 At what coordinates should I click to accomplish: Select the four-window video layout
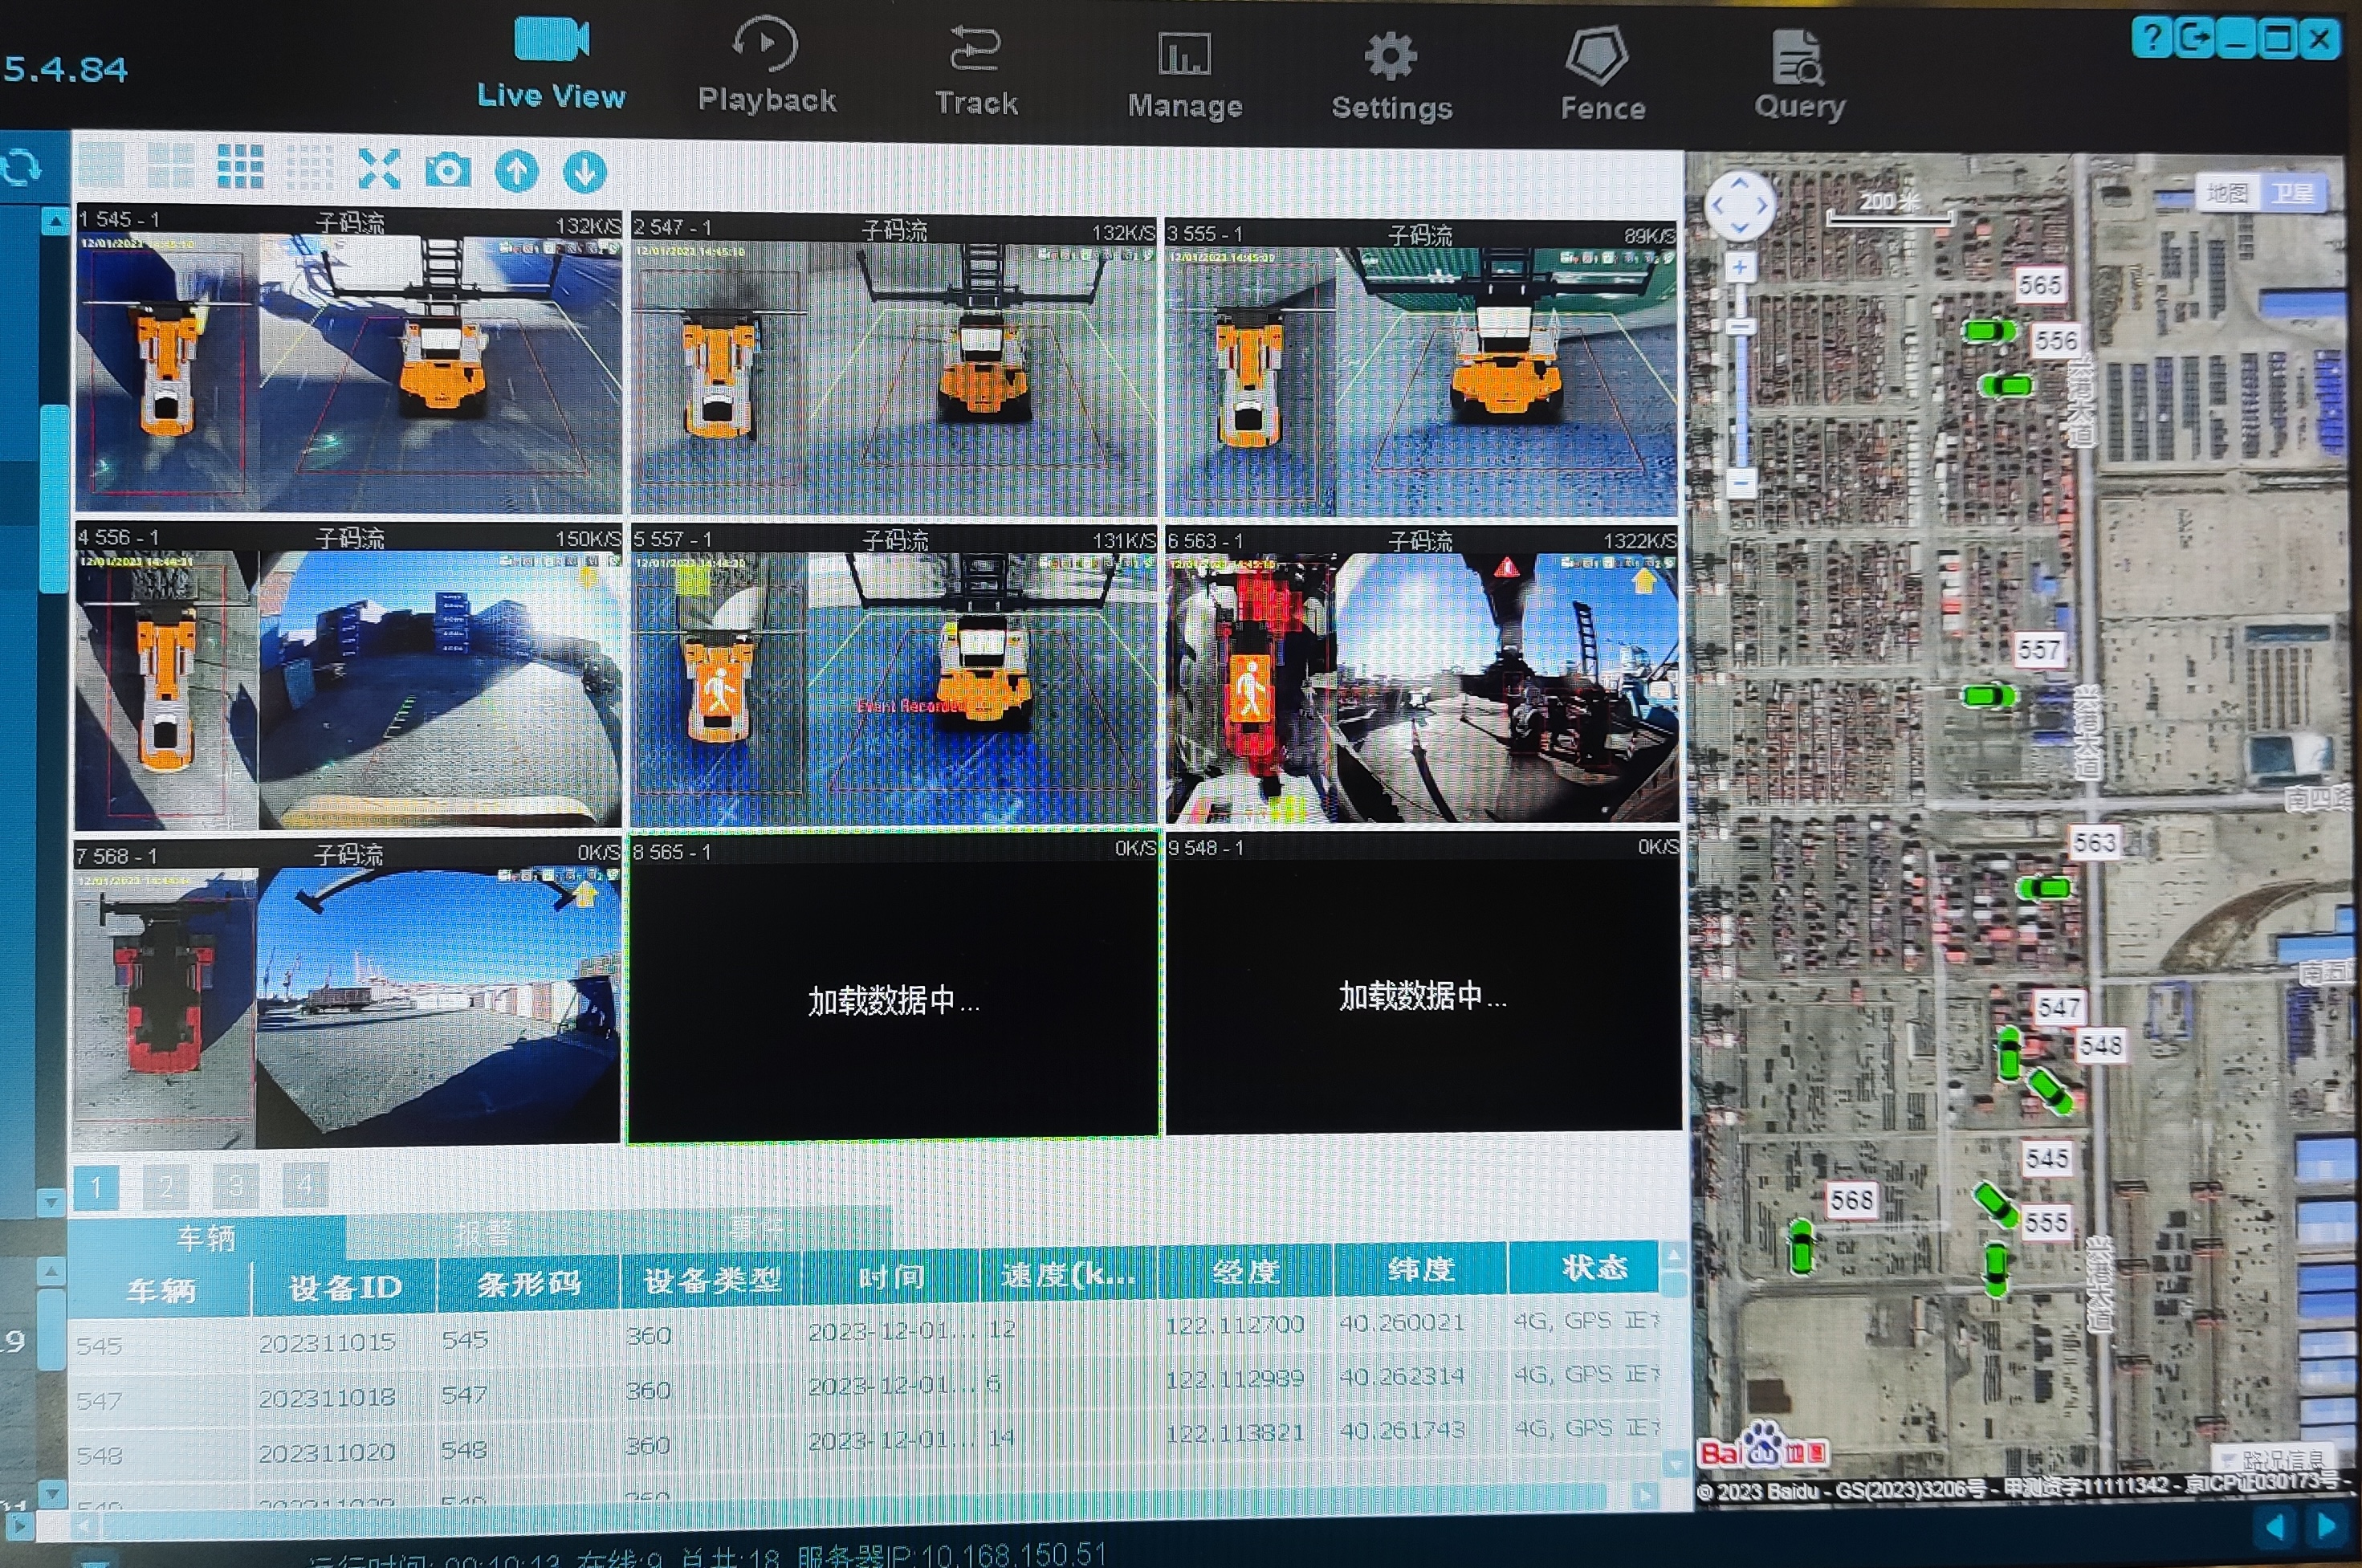click(x=171, y=166)
